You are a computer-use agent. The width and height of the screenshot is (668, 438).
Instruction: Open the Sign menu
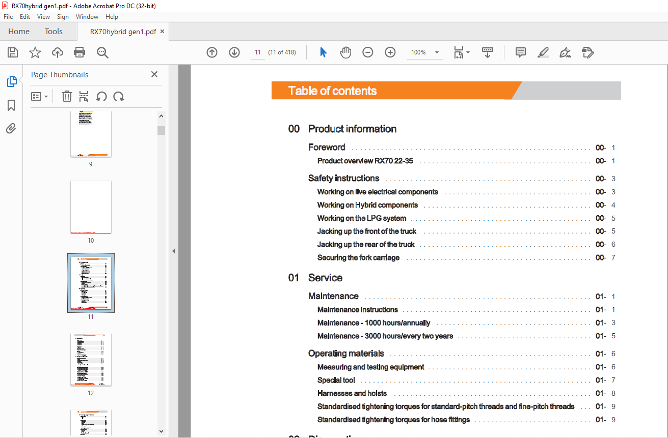pos(63,17)
